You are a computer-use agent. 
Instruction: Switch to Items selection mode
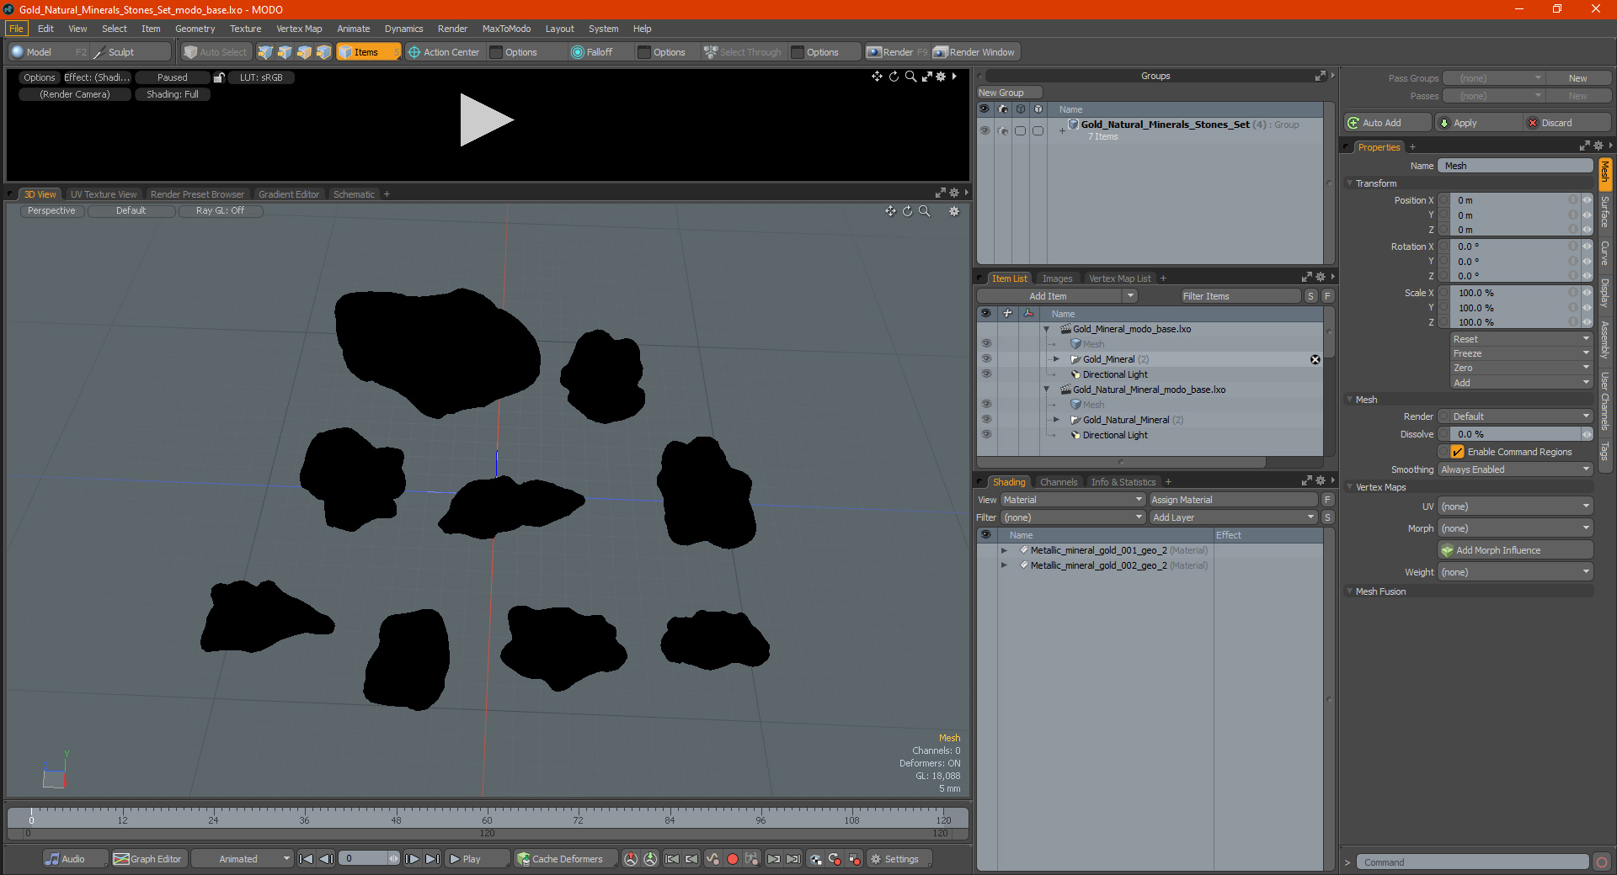[368, 52]
